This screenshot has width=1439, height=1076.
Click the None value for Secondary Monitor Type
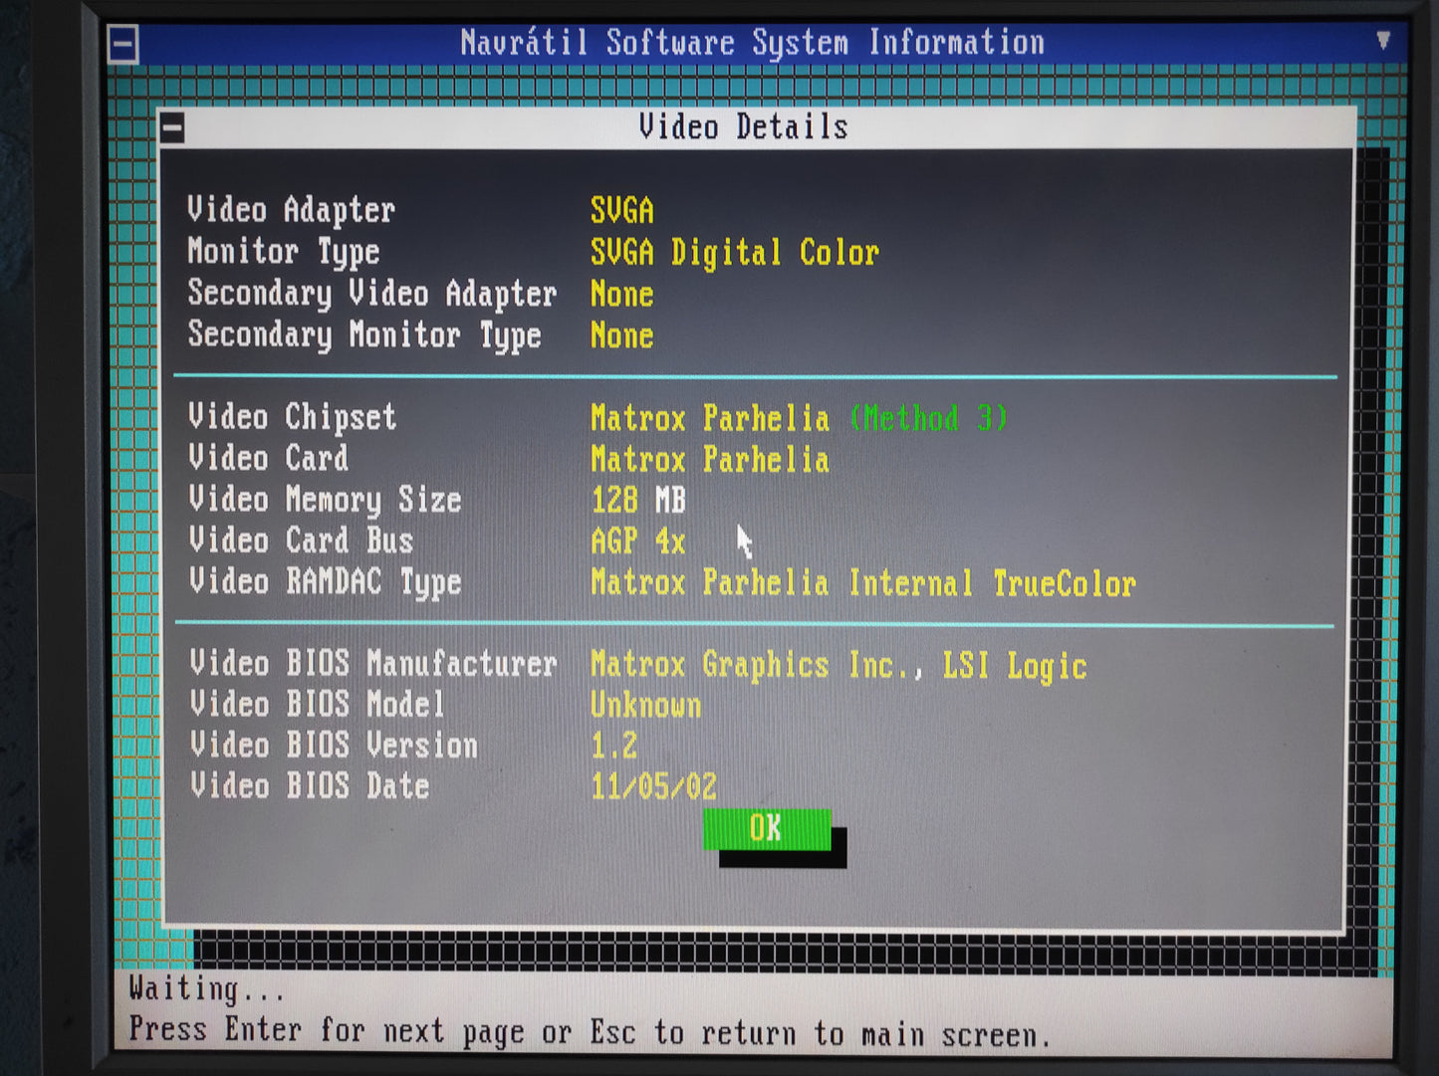tap(621, 336)
